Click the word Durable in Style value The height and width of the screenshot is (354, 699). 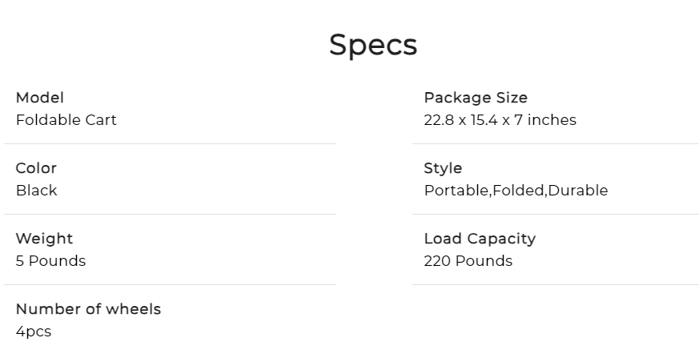click(x=578, y=191)
